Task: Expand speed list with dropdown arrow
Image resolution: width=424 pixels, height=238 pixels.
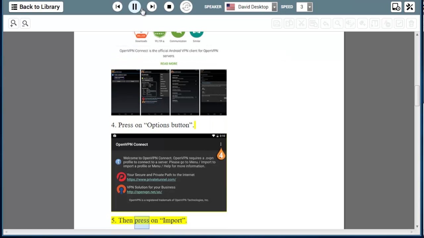Action: (x=310, y=7)
